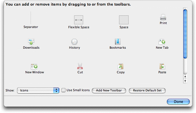196x113 pixels.
Task: Click the blue vertical scrollbar thumb
Action: [x=185, y=34]
